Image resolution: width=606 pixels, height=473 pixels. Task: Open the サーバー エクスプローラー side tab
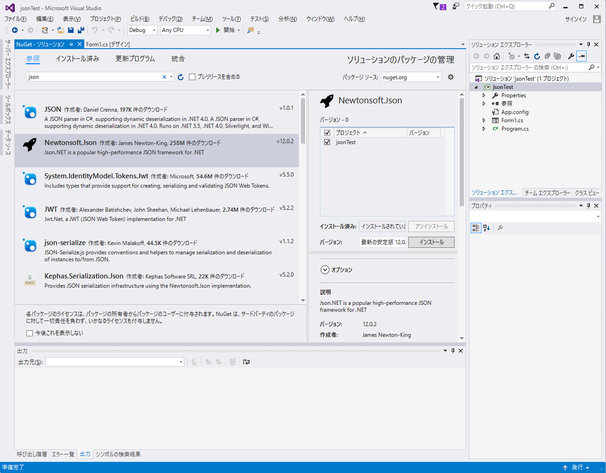point(8,66)
